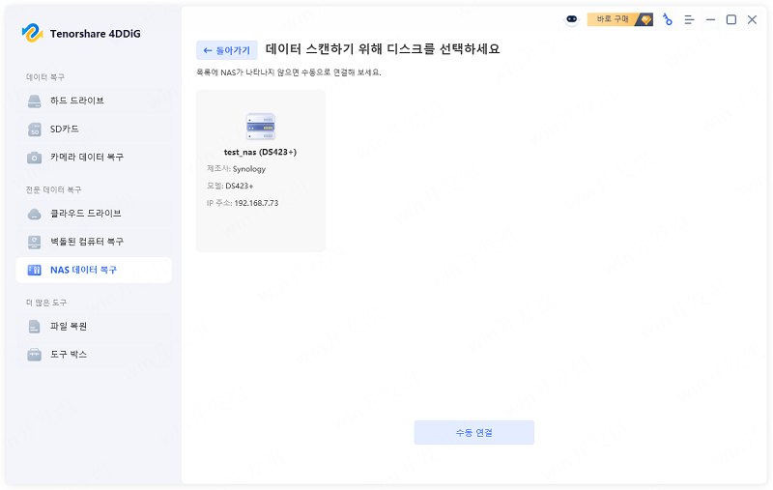
Task: Click the camera icon for 카메라 데이터 복구
Action: click(34, 158)
